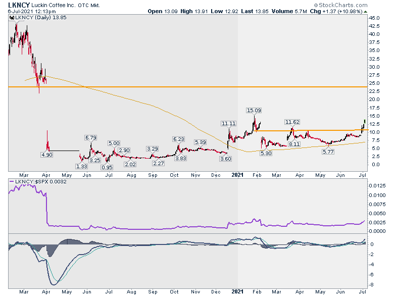
Task: Click the 5.77 low price label
Action: point(328,152)
